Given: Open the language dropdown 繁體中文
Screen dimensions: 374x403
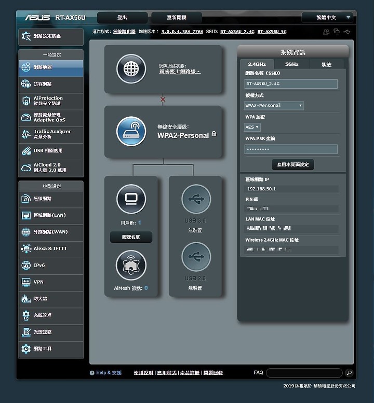Looking at the screenshot, I should pos(327,18).
